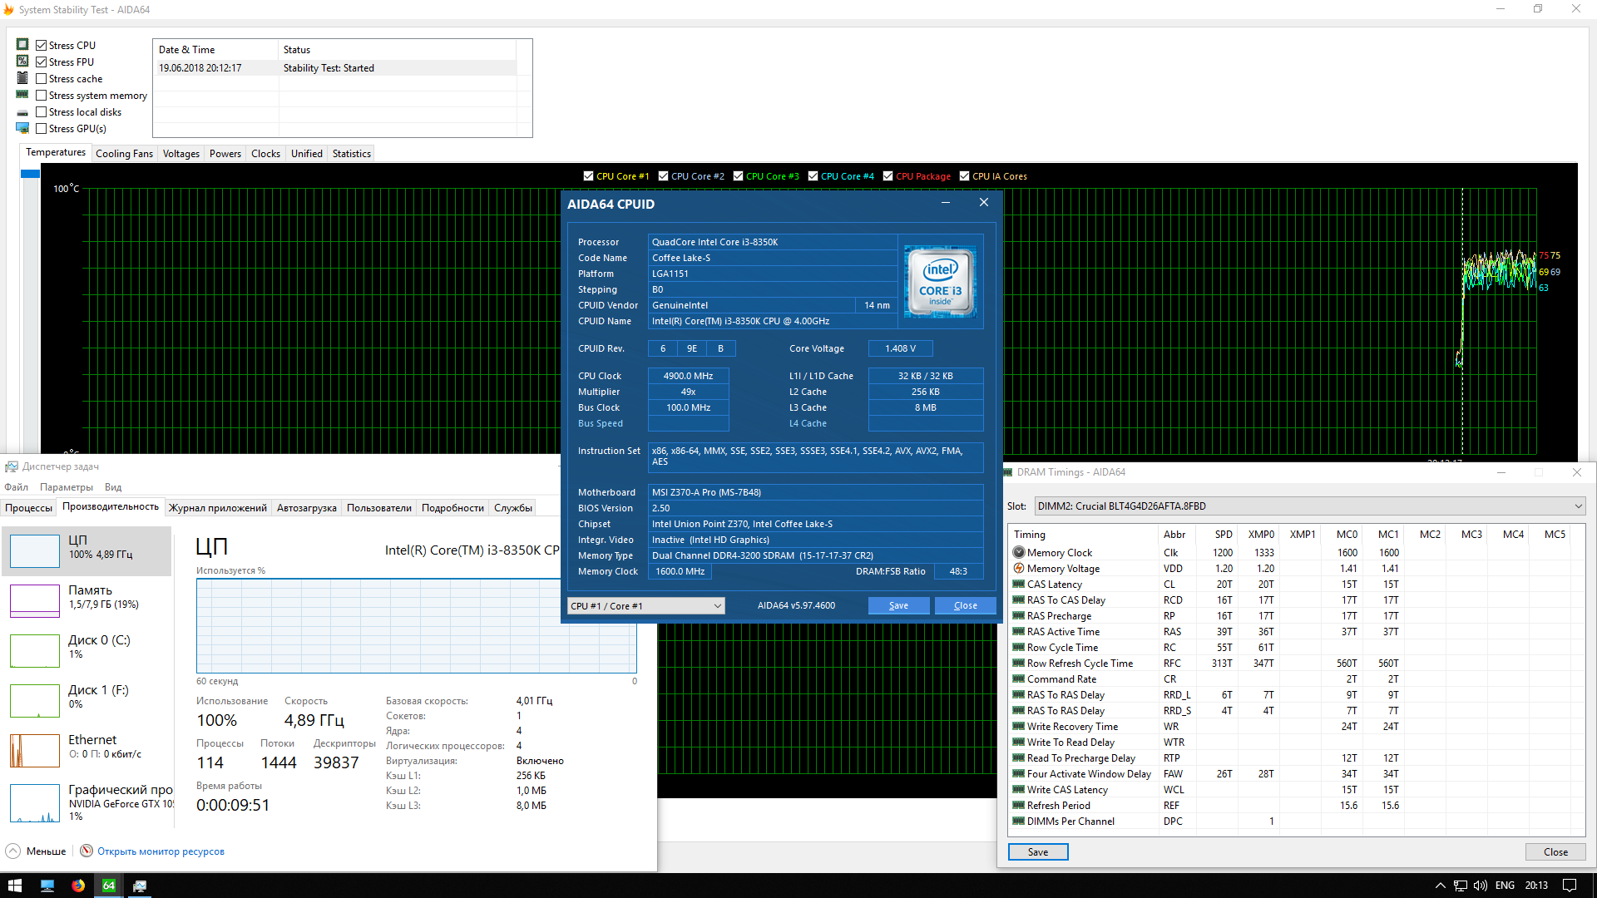Switch to the Voltages tab

(180, 154)
